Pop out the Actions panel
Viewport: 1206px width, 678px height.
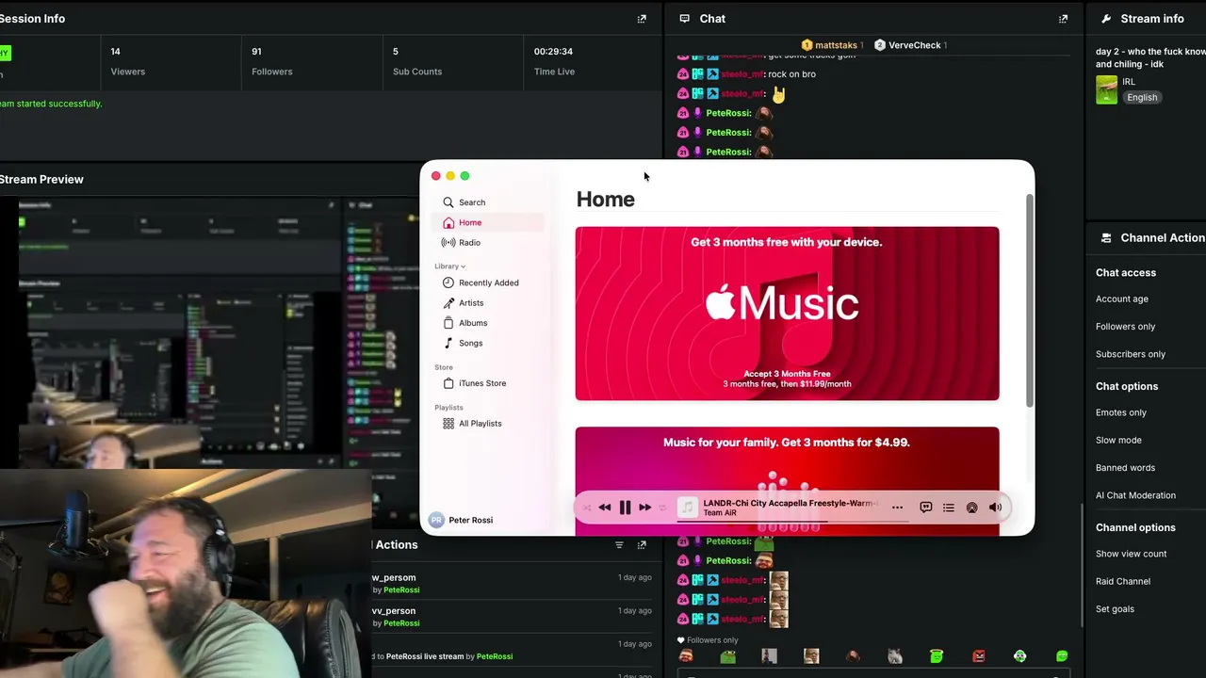(x=642, y=545)
